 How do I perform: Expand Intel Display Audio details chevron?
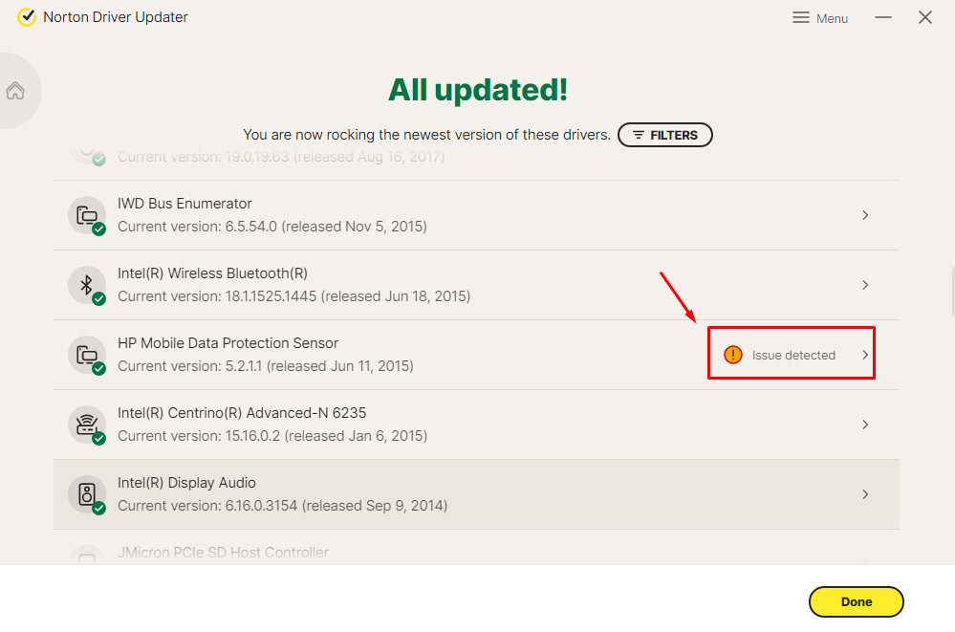[865, 494]
